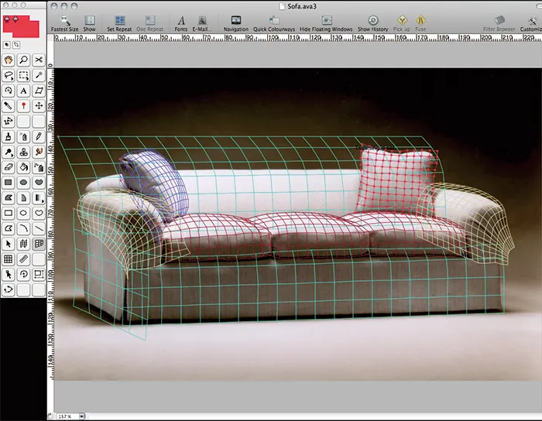
Task: Click Set Repeat in the toolbar
Action: pyautogui.click(x=119, y=24)
